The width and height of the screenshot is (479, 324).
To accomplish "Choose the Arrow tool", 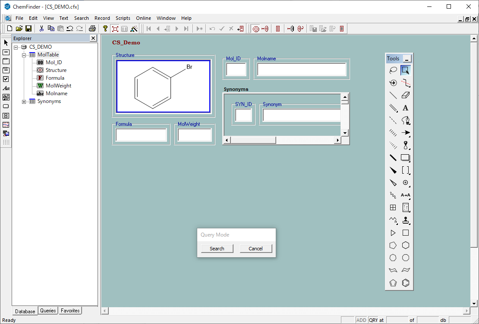I will pos(405,133).
